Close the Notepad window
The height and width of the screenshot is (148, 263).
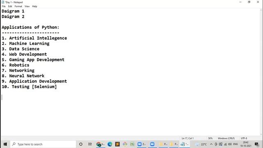[258, 2]
